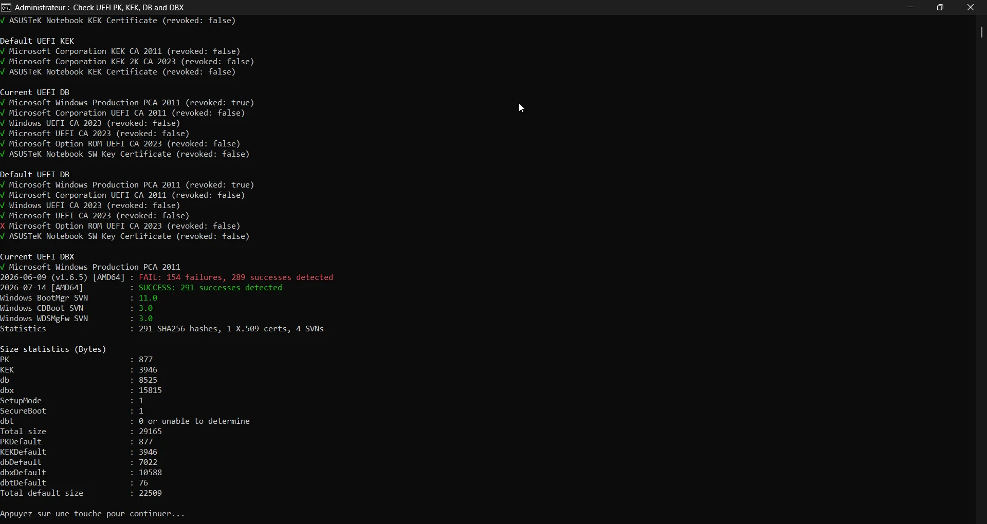This screenshot has width=987, height=524.
Task: Close the Check UEFI console window
Action: pyautogui.click(x=971, y=8)
